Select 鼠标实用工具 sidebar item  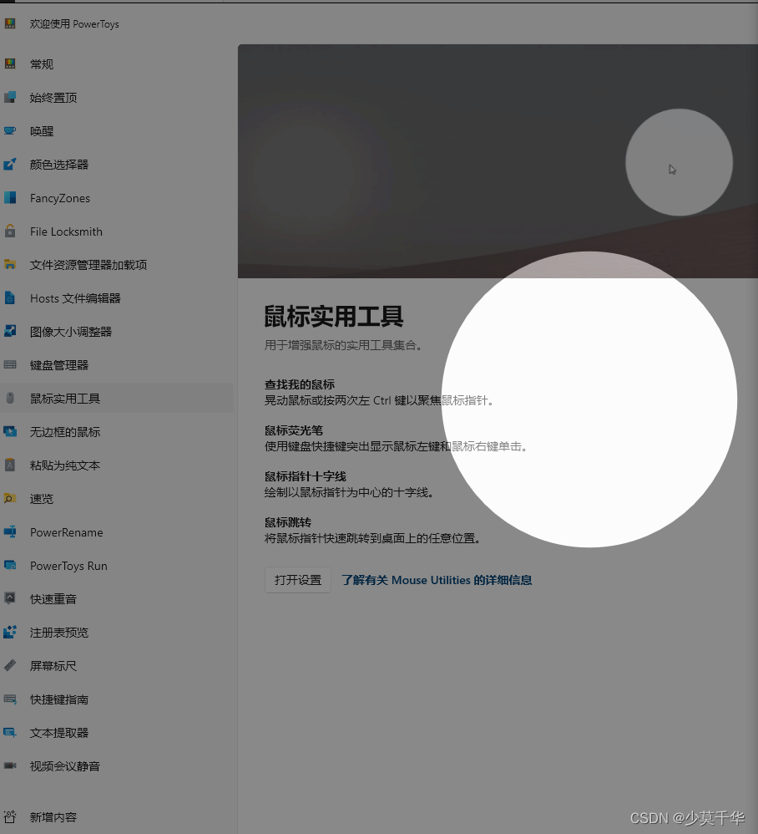pyautogui.click(x=117, y=399)
